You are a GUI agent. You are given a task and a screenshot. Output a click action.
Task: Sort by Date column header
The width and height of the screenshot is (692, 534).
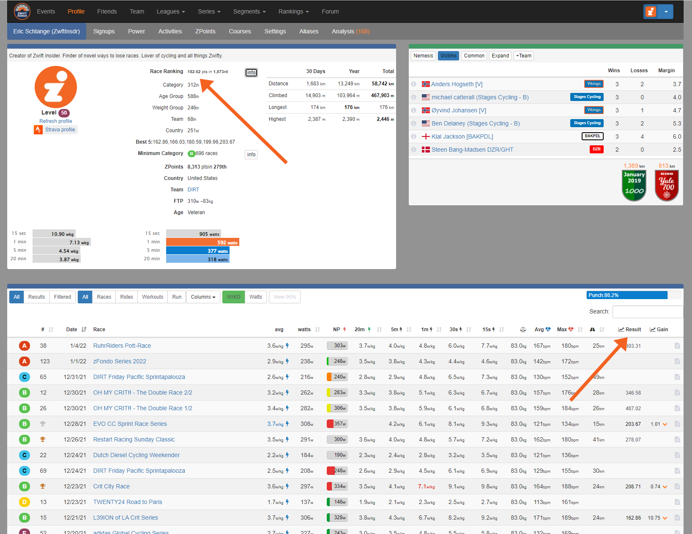click(76, 330)
